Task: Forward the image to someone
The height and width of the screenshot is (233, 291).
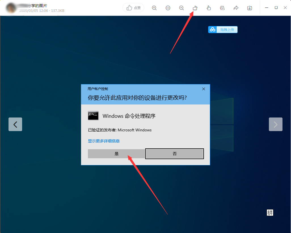Action: 236,8
